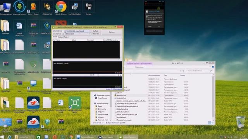Click the Explorer search input field

(x=198, y=71)
